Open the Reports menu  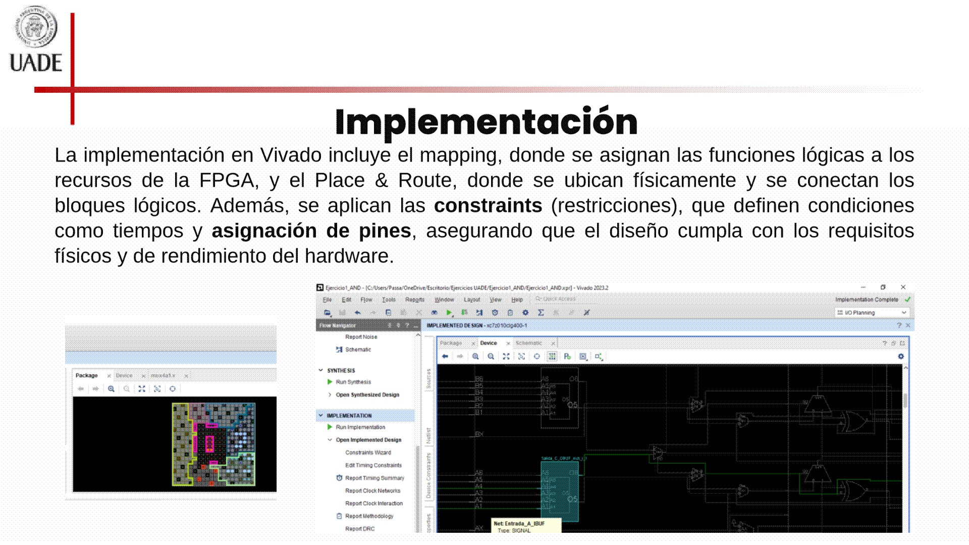[414, 300]
